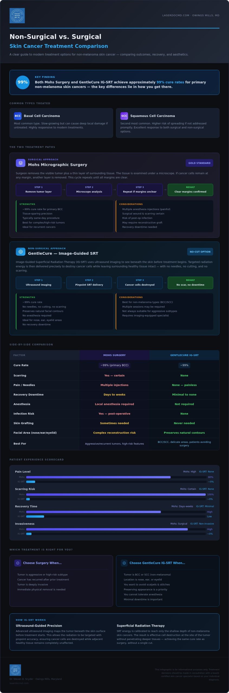Screen dimensions: 229x693
Task: Select the Clear margins confirmed result box
Action: tap(190, 190)
